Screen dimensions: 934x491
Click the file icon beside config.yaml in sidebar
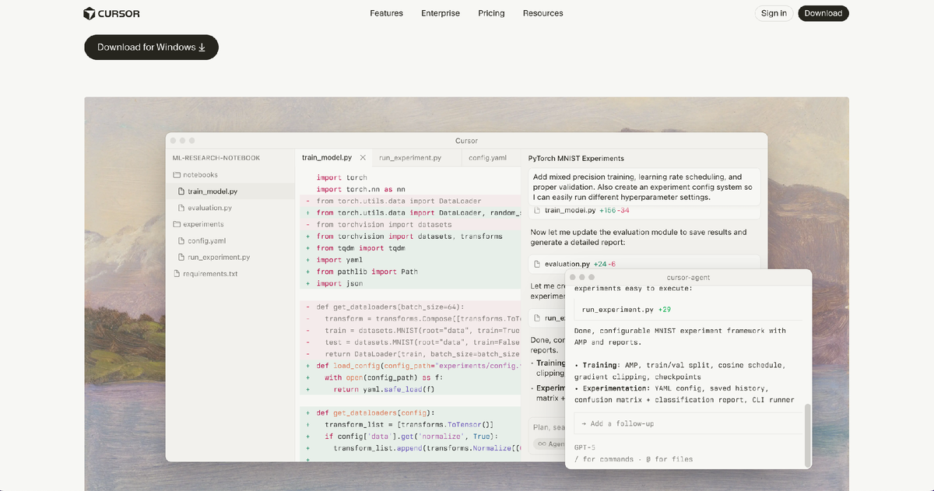(x=181, y=241)
